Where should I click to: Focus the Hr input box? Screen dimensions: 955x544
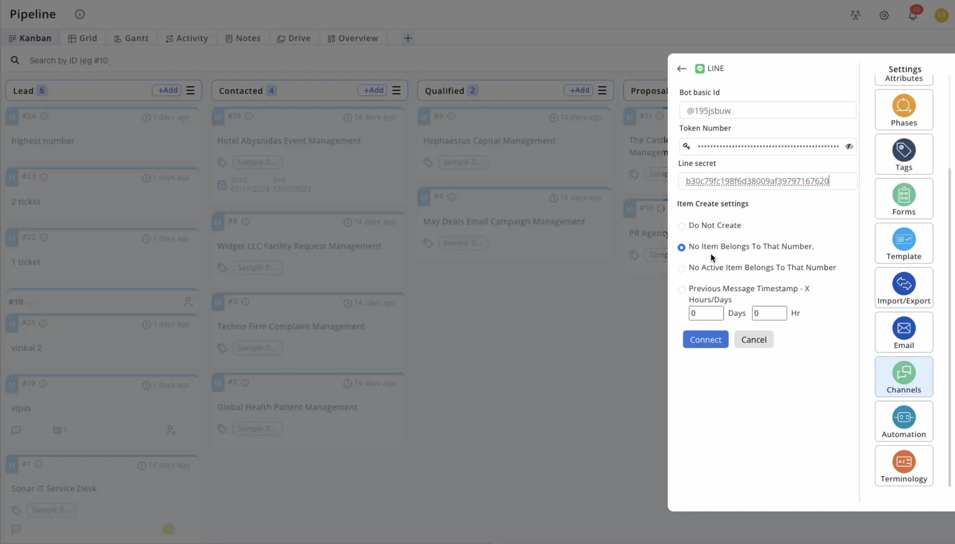(769, 313)
